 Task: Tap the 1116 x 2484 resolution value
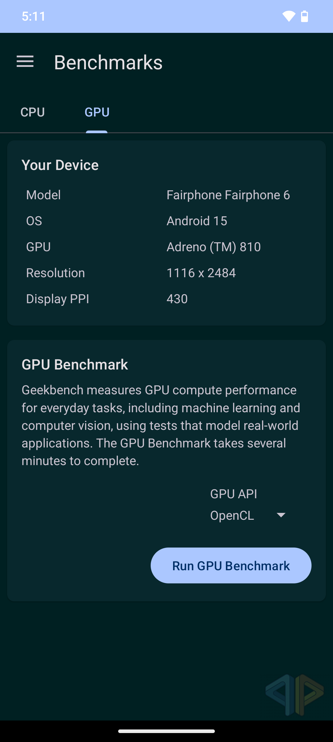pos(201,273)
